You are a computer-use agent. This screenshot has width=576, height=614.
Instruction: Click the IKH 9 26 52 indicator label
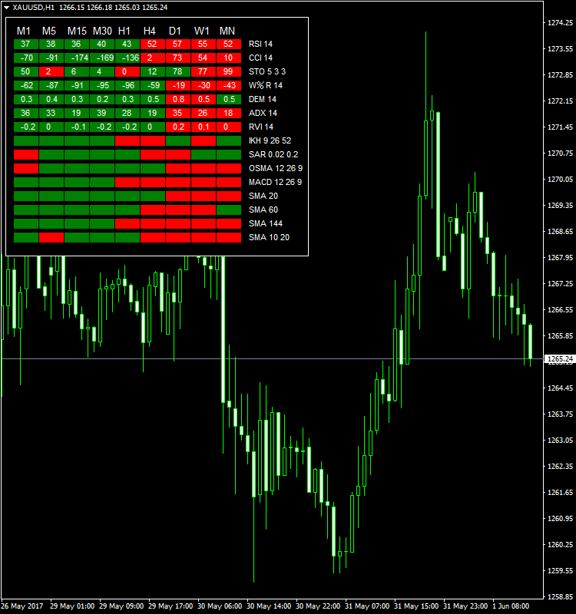pos(270,140)
